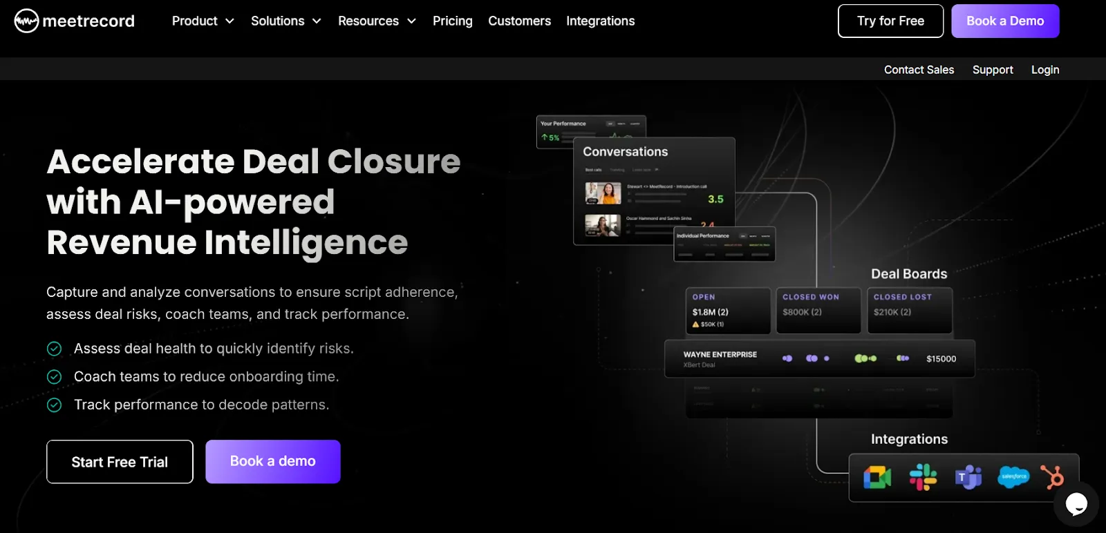This screenshot has width=1106, height=533.
Task: Select the second conversation thumbnail
Action: coord(603,226)
